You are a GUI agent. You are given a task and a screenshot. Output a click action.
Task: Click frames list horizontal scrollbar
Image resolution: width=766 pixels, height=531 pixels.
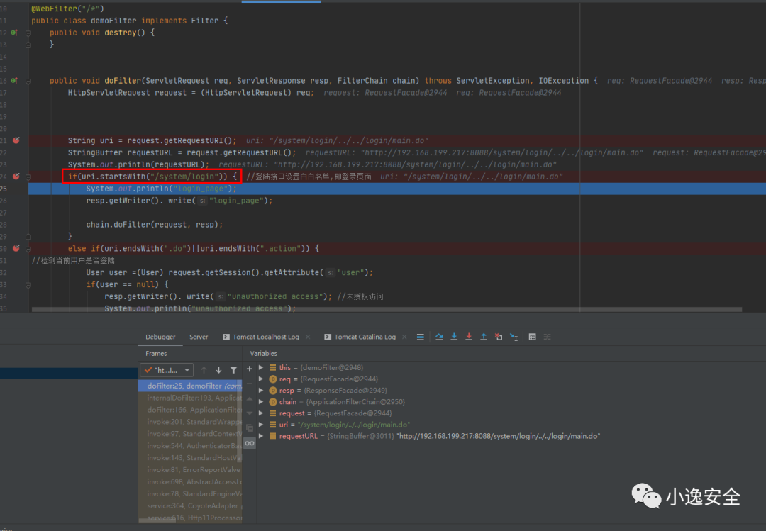tap(157, 520)
